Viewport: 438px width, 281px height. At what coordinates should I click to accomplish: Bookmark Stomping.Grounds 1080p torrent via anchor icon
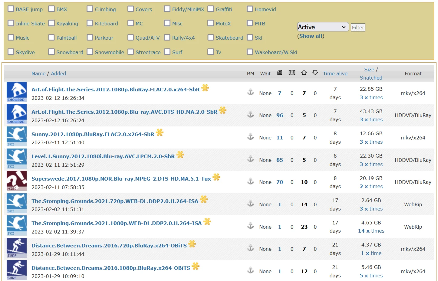[251, 226]
